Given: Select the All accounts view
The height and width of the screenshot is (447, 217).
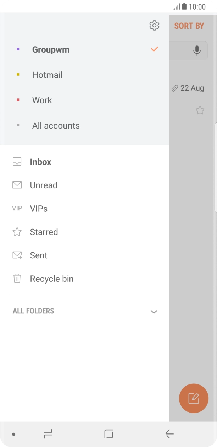Looking at the screenshot, I should (x=56, y=125).
